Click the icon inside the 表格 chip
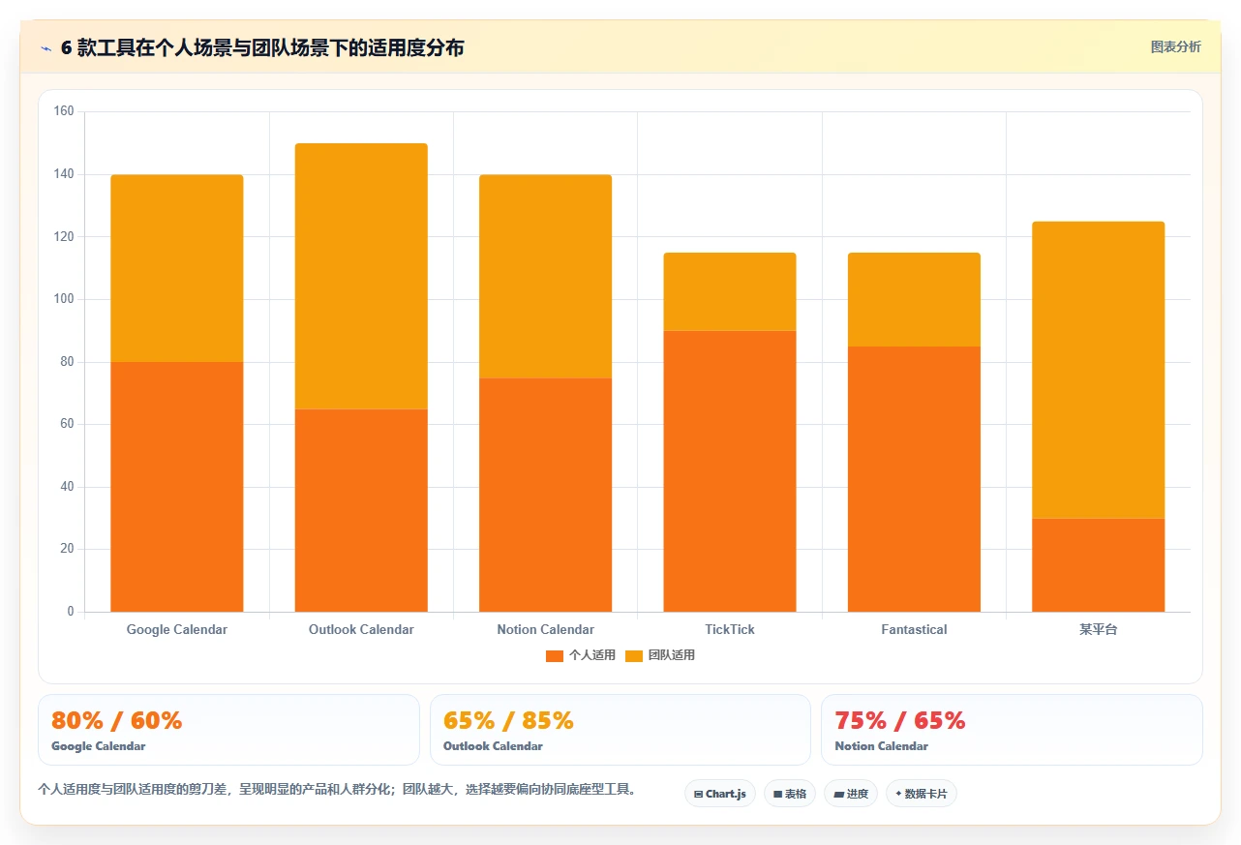1241x845 pixels. coord(777,794)
